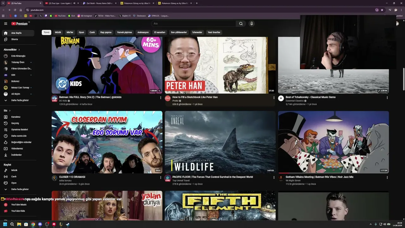Switch to the Dua Lipa - Love Again tab
The height and width of the screenshot is (228, 405).
(x=60, y=3)
